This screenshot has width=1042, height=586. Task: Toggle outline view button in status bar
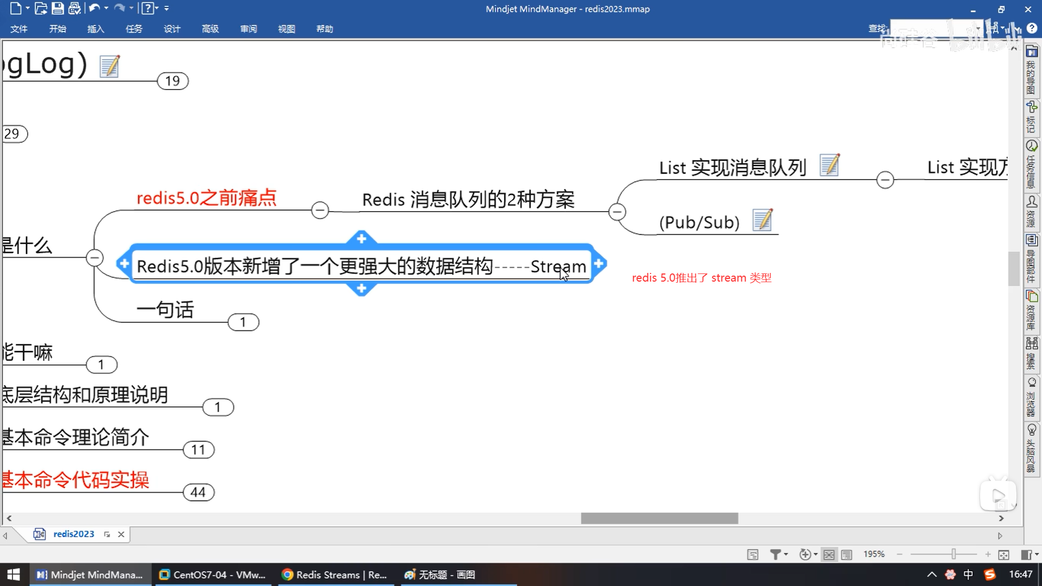[846, 554]
